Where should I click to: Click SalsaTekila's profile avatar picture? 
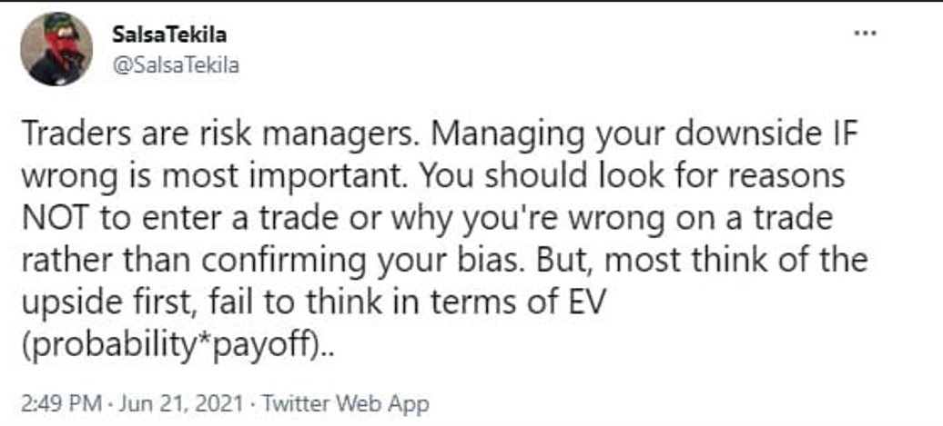pyautogui.click(x=56, y=49)
